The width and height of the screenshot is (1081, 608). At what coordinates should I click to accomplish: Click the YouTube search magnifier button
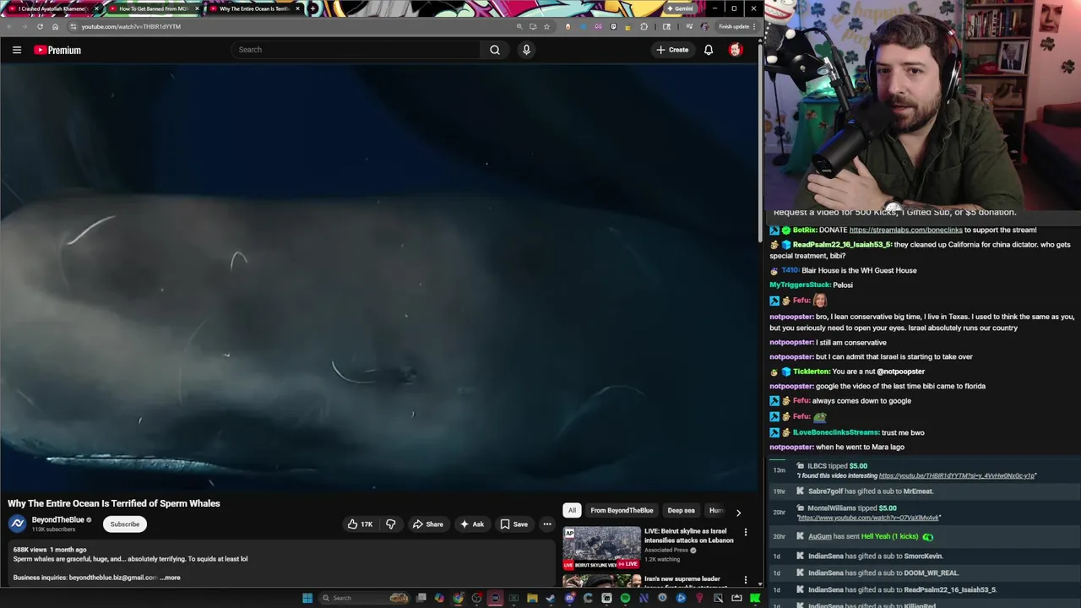pyautogui.click(x=495, y=50)
